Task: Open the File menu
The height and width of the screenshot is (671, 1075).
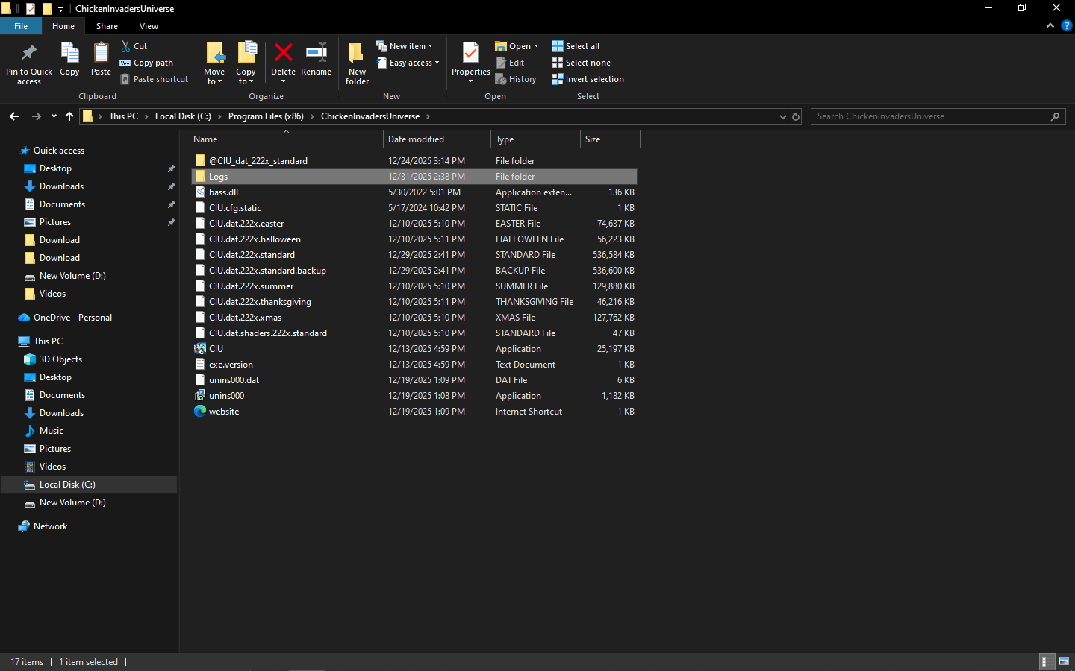Action: click(x=21, y=26)
